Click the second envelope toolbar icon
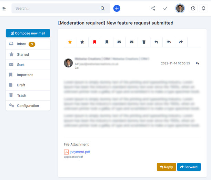The width and height of the screenshot is (211, 180). [132, 42]
